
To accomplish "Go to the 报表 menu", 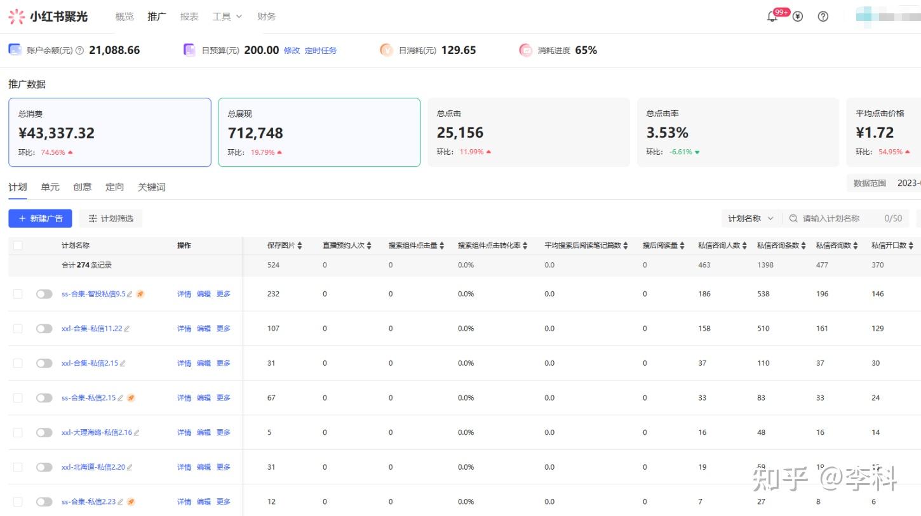I will pyautogui.click(x=189, y=17).
